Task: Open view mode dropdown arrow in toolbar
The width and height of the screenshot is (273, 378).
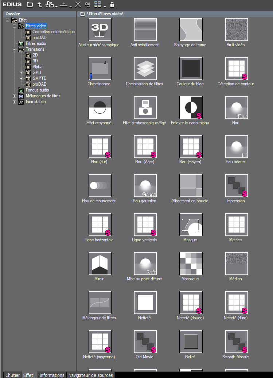Action: [105, 6]
